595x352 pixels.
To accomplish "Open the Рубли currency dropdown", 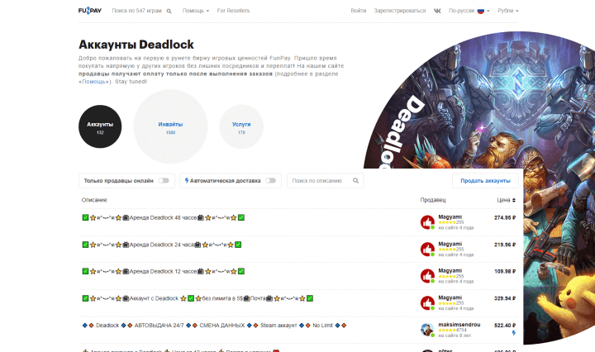I will [507, 11].
